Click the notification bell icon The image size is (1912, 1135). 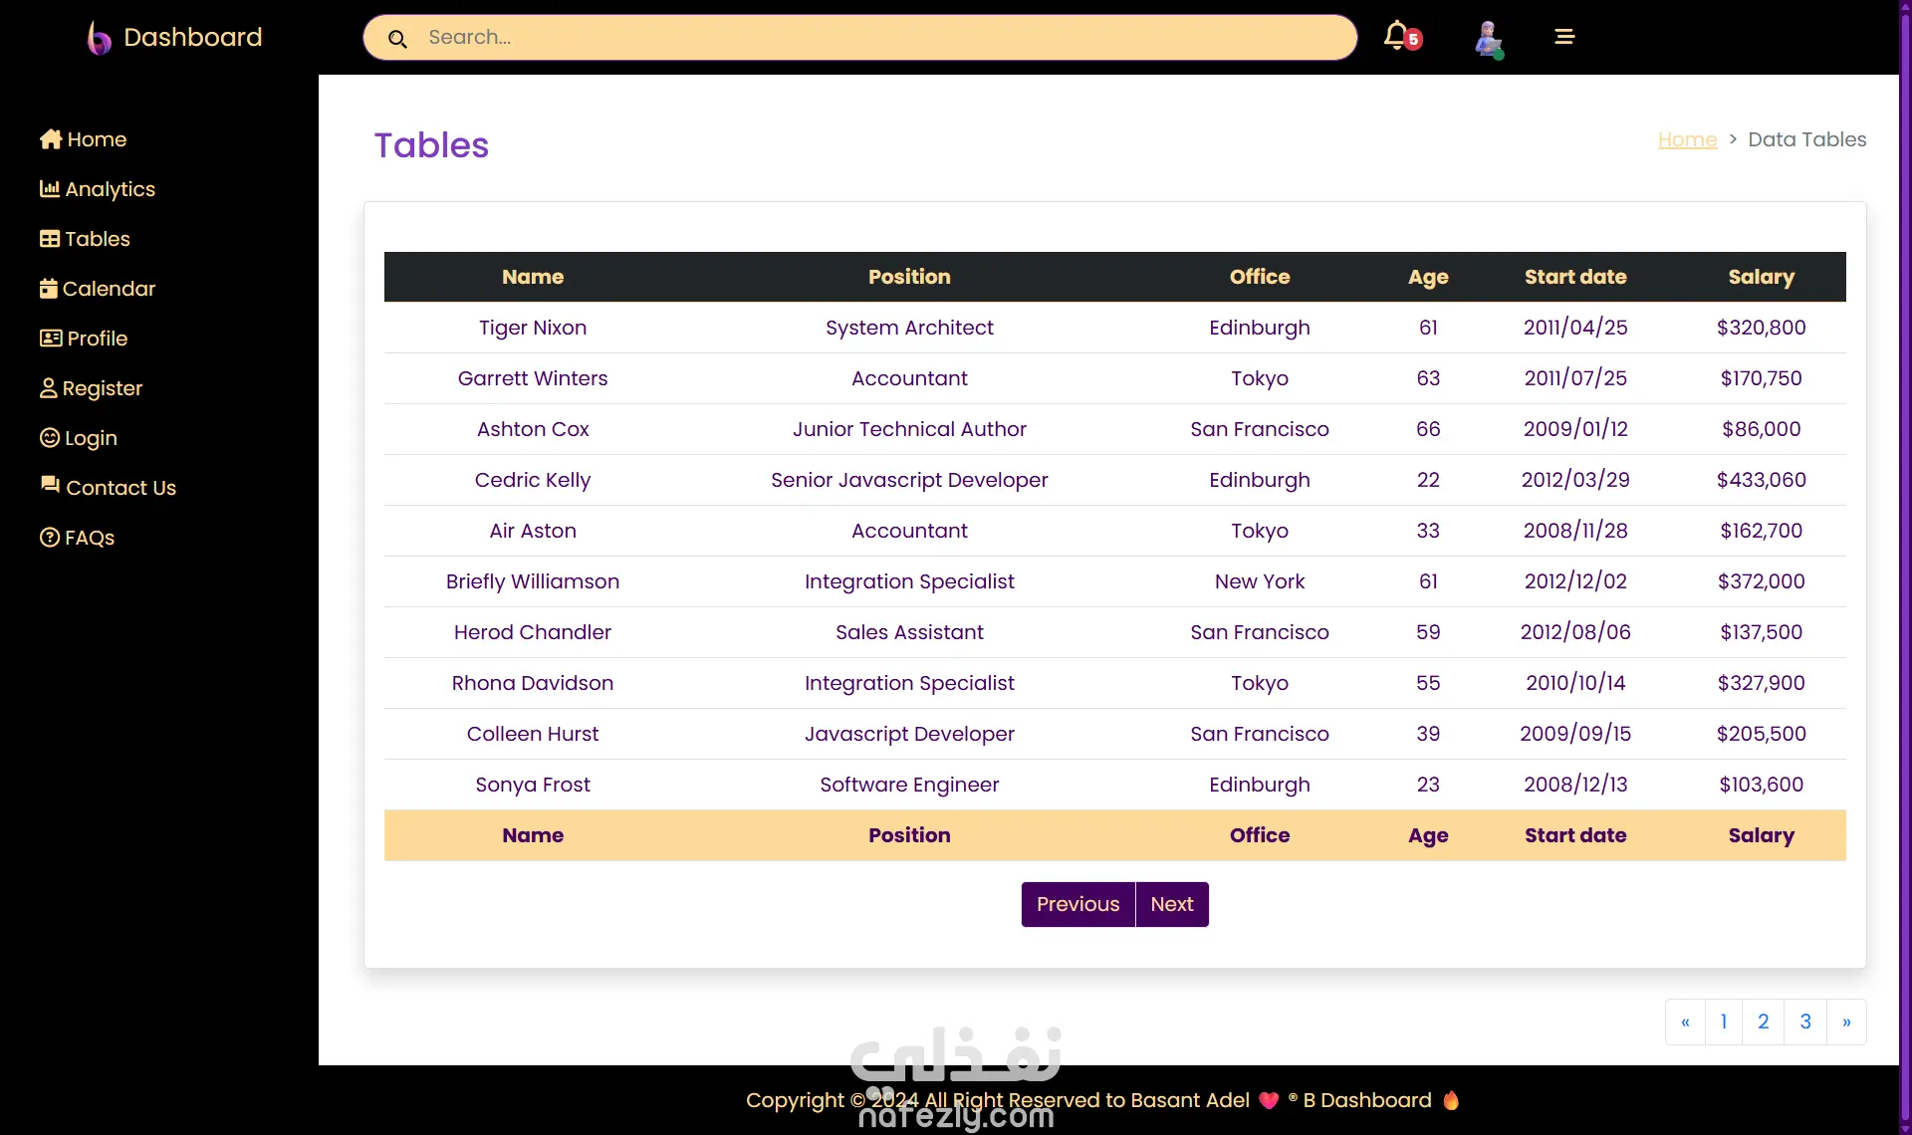pyautogui.click(x=1397, y=36)
